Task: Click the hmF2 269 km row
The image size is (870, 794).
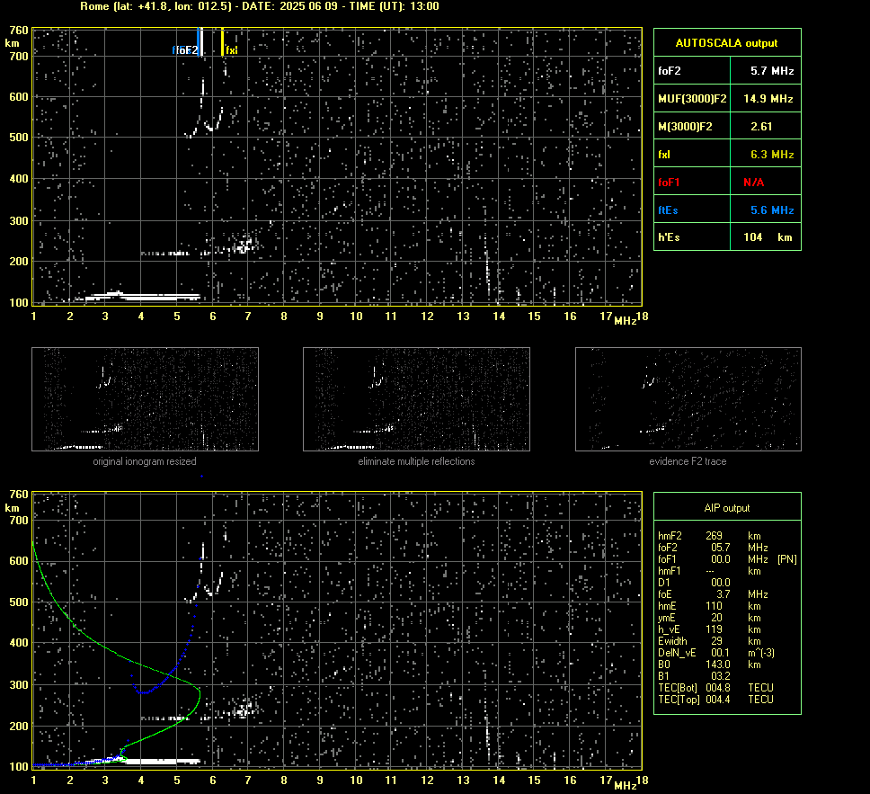Action: [709, 536]
